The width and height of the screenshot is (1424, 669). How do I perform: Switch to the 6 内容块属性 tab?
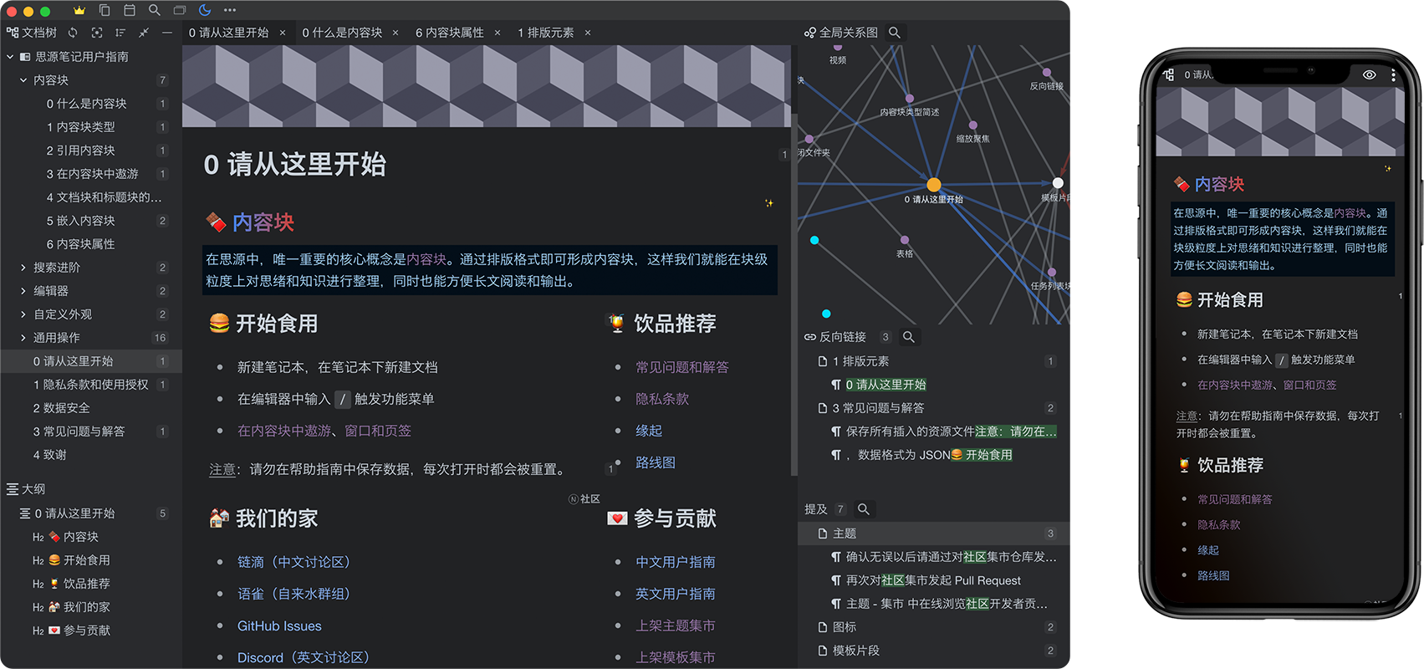pos(450,33)
